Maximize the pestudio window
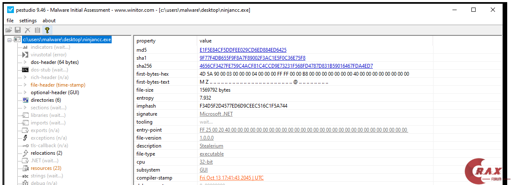This screenshot has height=185, width=511. 474,10
